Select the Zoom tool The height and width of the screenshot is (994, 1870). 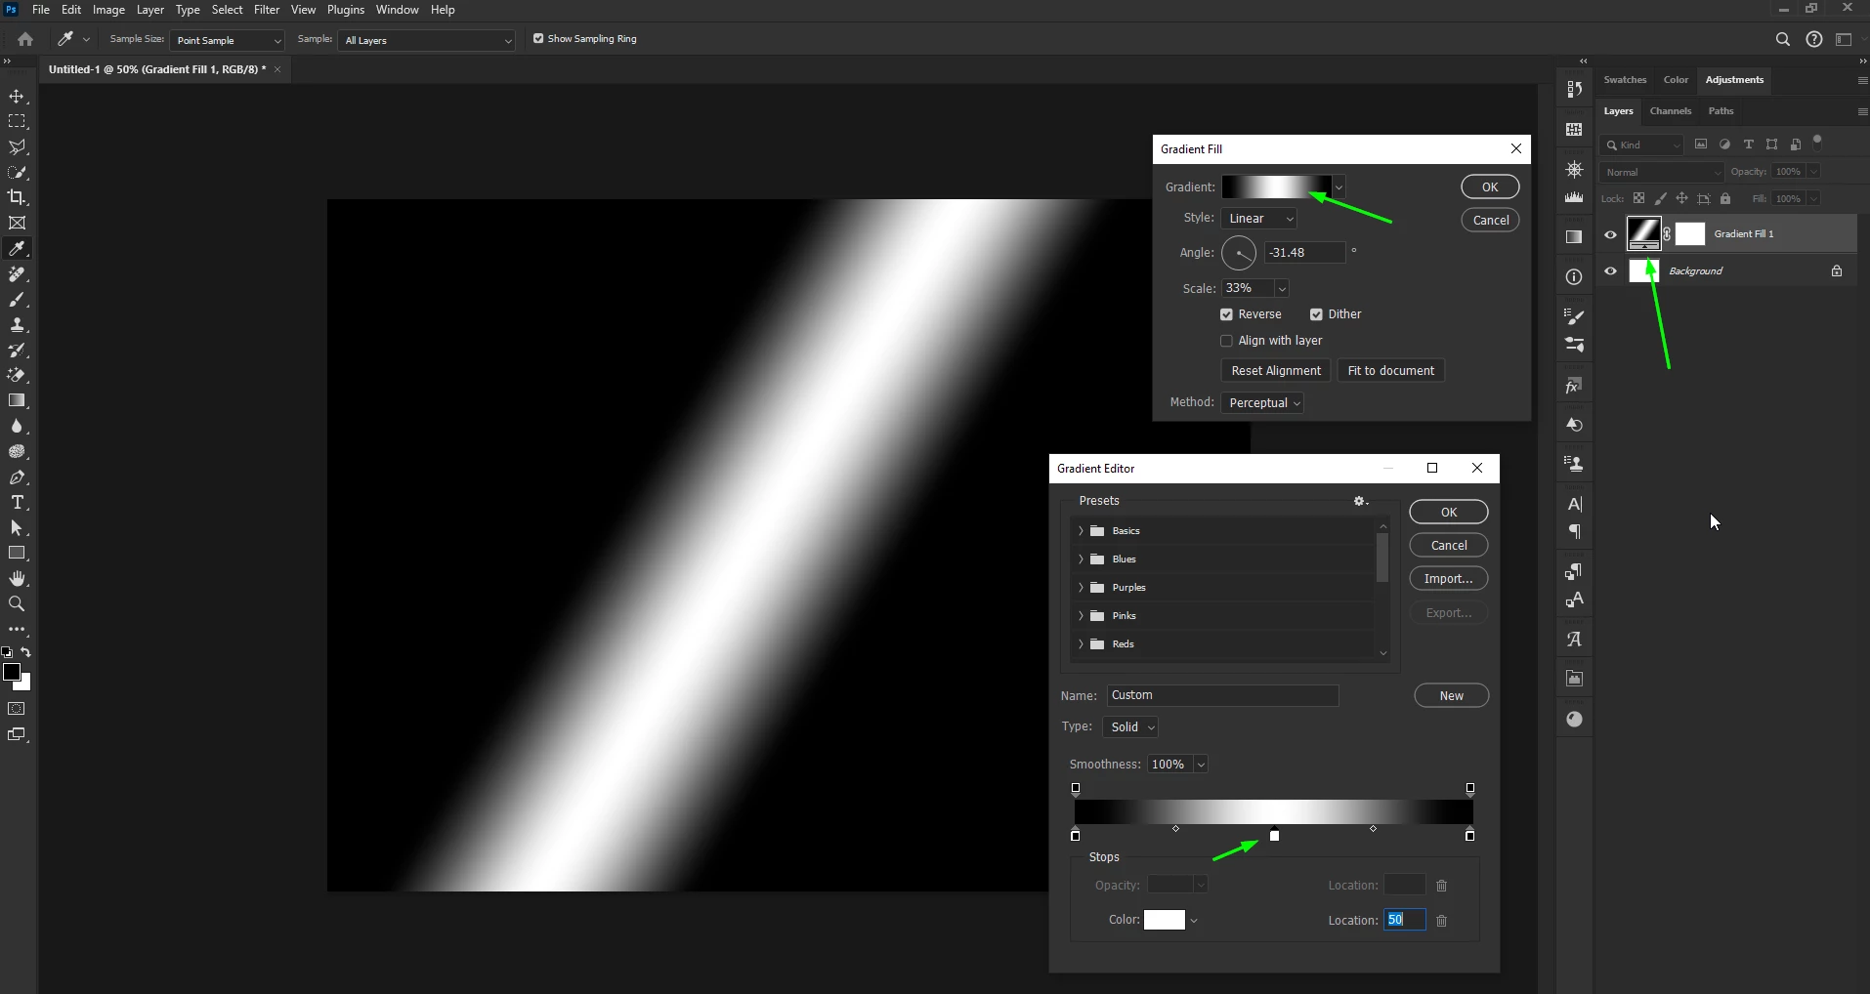(x=17, y=604)
